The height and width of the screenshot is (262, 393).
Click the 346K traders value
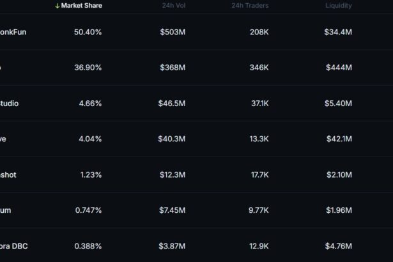pyautogui.click(x=259, y=67)
